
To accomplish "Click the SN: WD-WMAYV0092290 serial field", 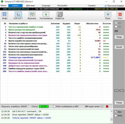I will point(47,9).
